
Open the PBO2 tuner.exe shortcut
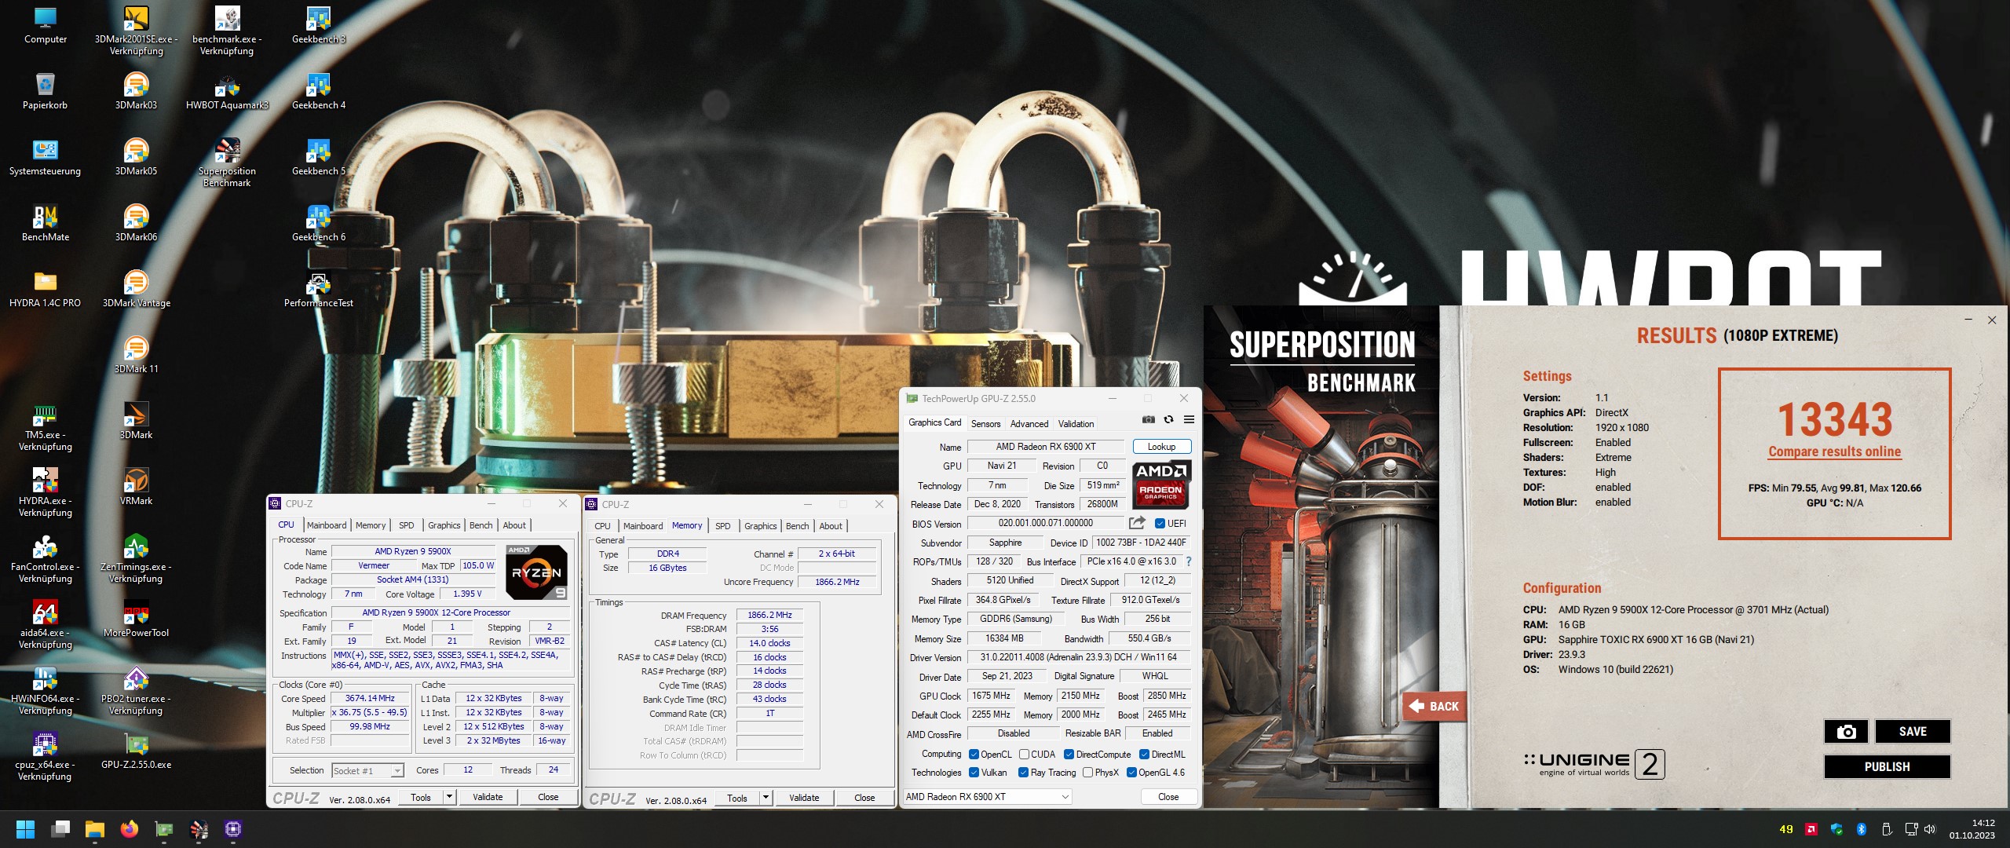136,690
